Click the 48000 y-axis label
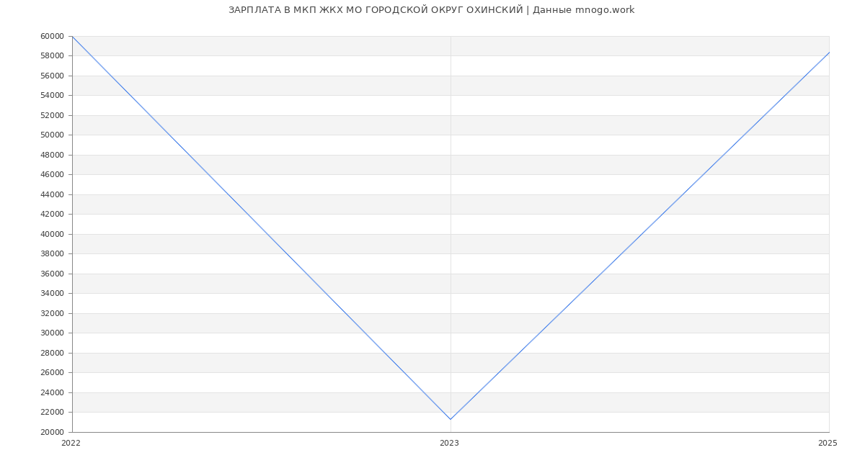The image size is (865, 468). [x=53, y=155]
